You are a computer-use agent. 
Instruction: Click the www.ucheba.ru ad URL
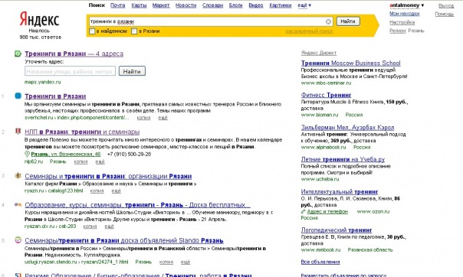320,179
